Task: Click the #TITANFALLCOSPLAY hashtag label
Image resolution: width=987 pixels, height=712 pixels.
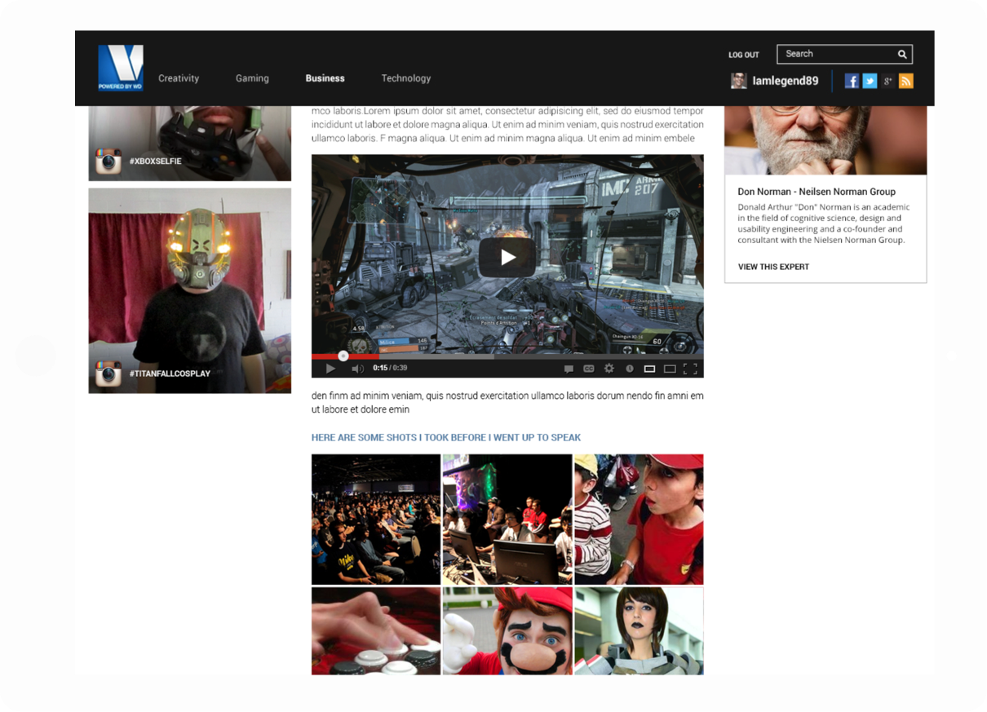Action: click(x=170, y=374)
